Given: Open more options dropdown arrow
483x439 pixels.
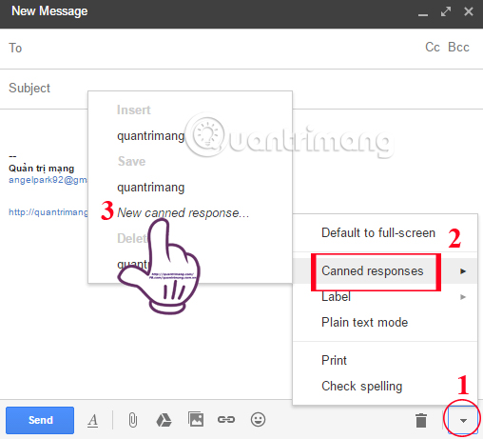Looking at the screenshot, I should pos(463,421).
